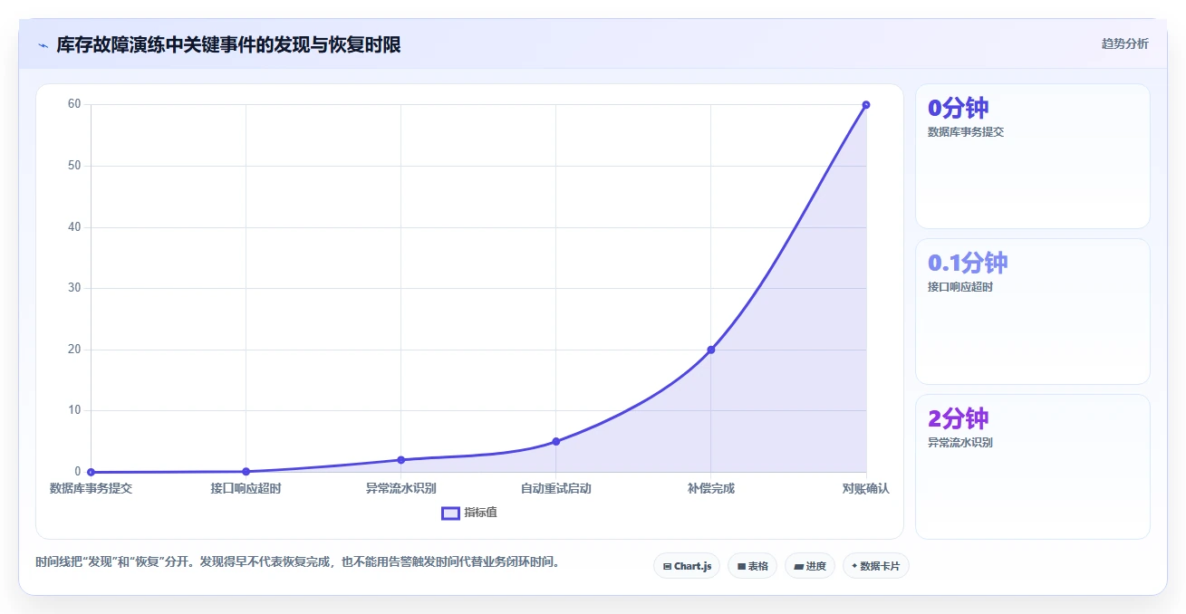This screenshot has height=614, width=1186.
Task: Click the footnote text starting 时间线把
Action: [298, 561]
